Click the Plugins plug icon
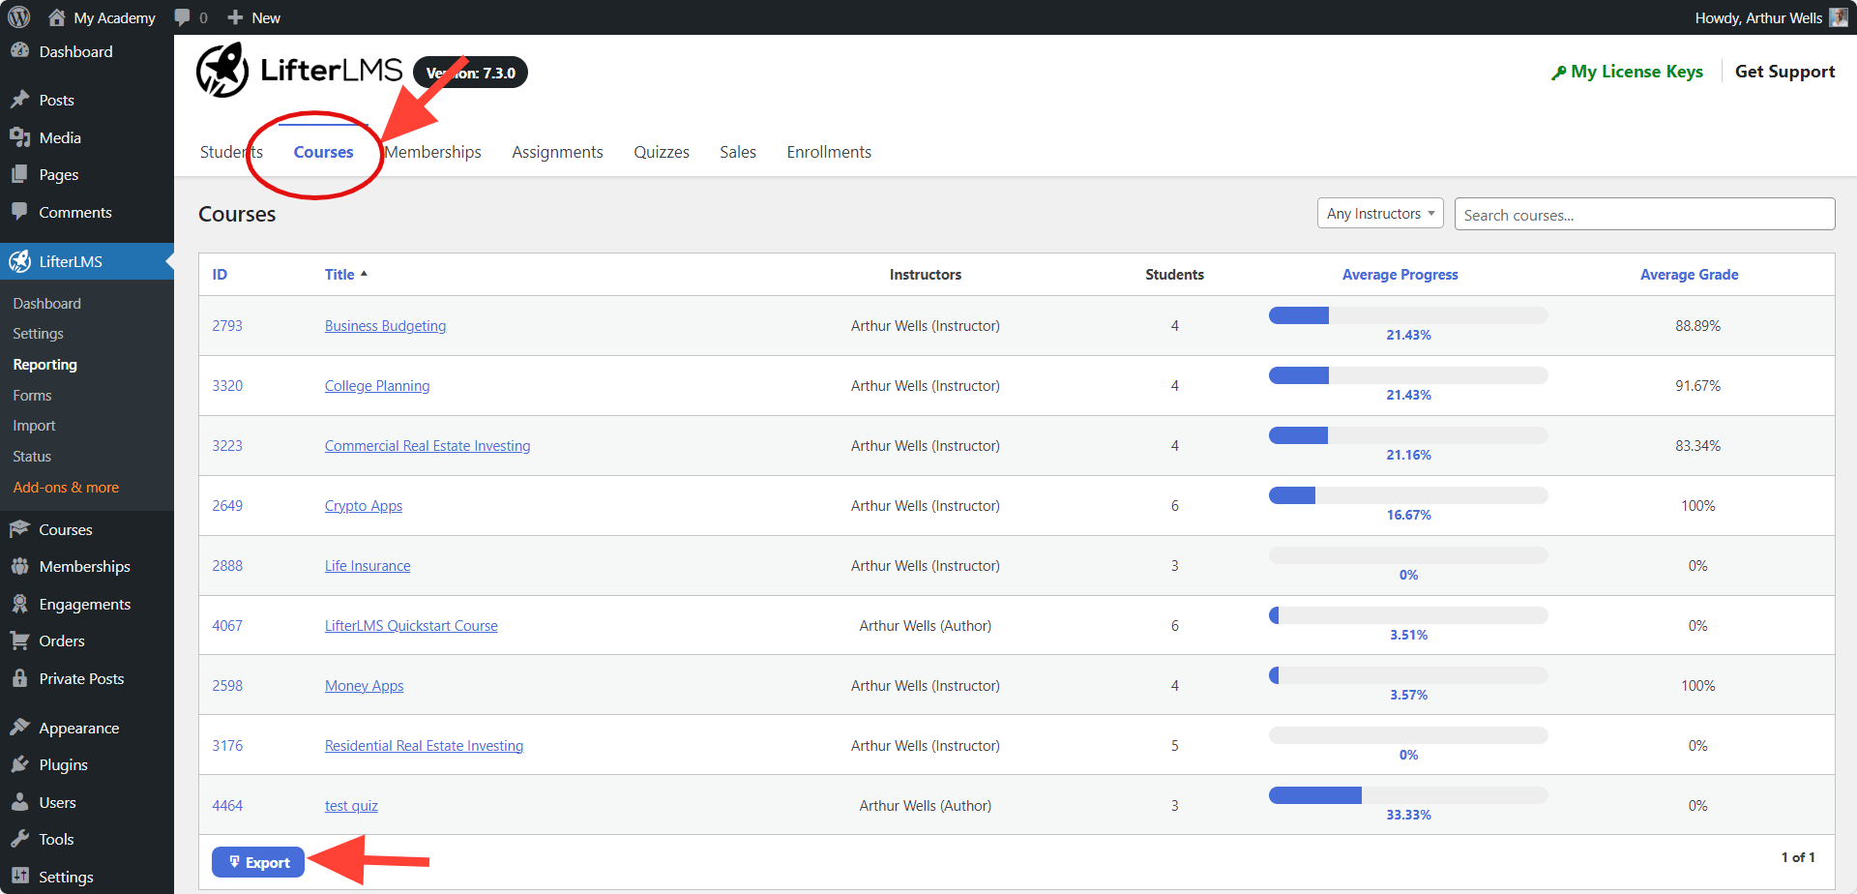1857x894 pixels. [x=19, y=764]
